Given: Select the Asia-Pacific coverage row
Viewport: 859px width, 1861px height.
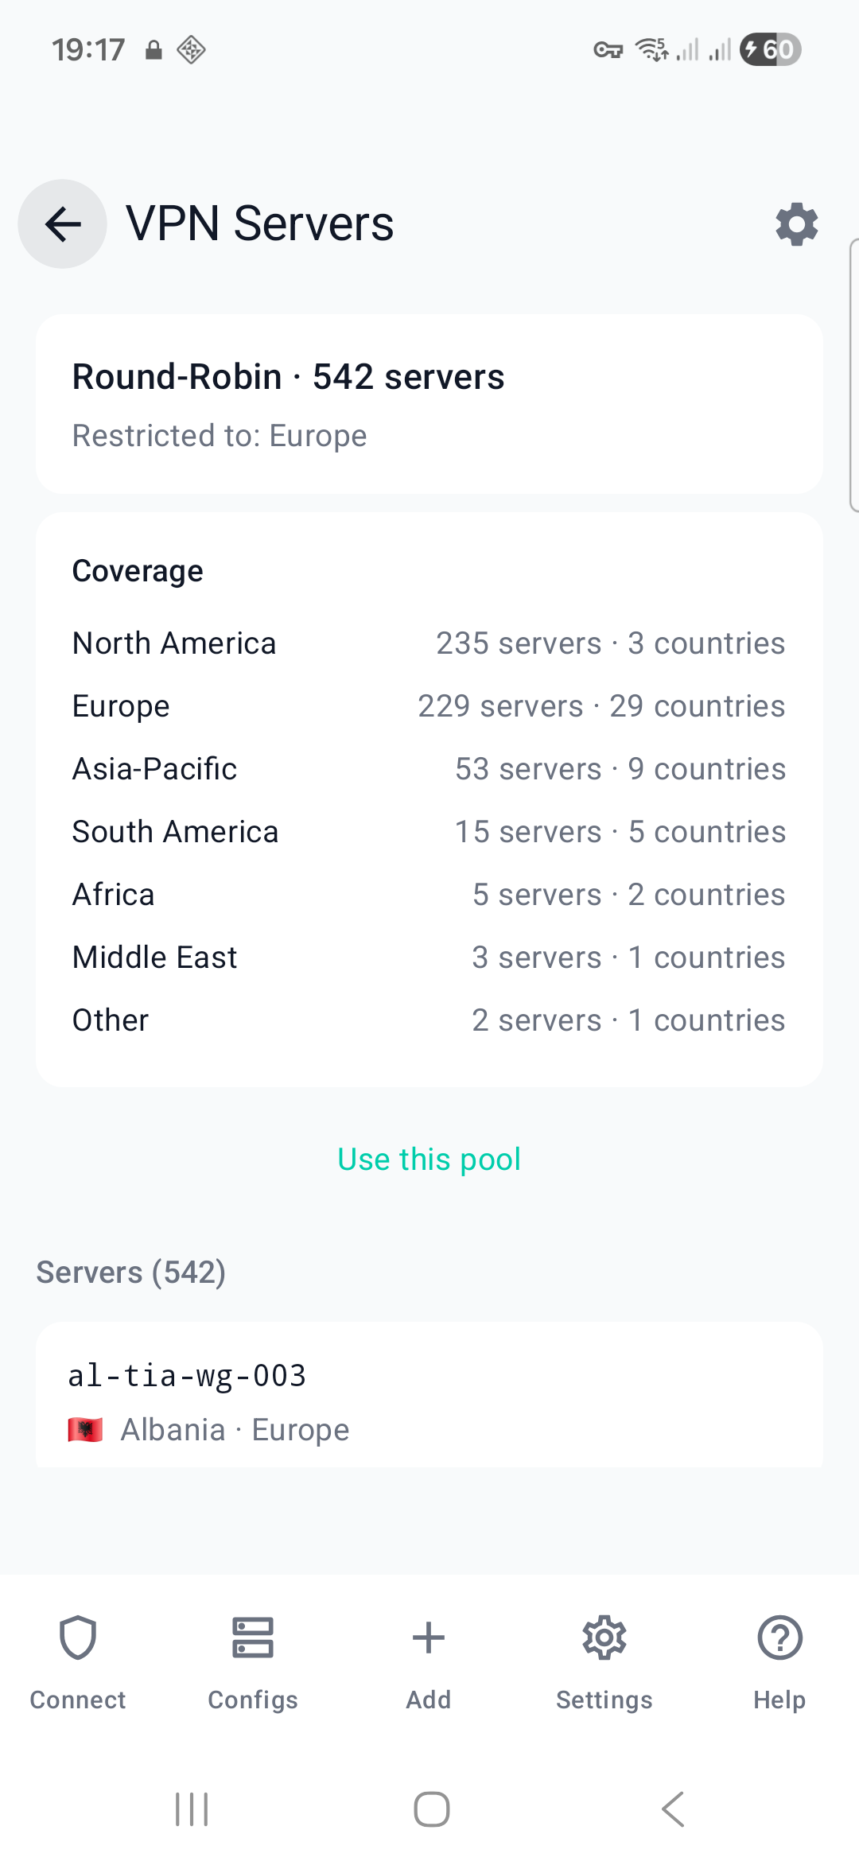Looking at the screenshot, I should click(x=429, y=769).
